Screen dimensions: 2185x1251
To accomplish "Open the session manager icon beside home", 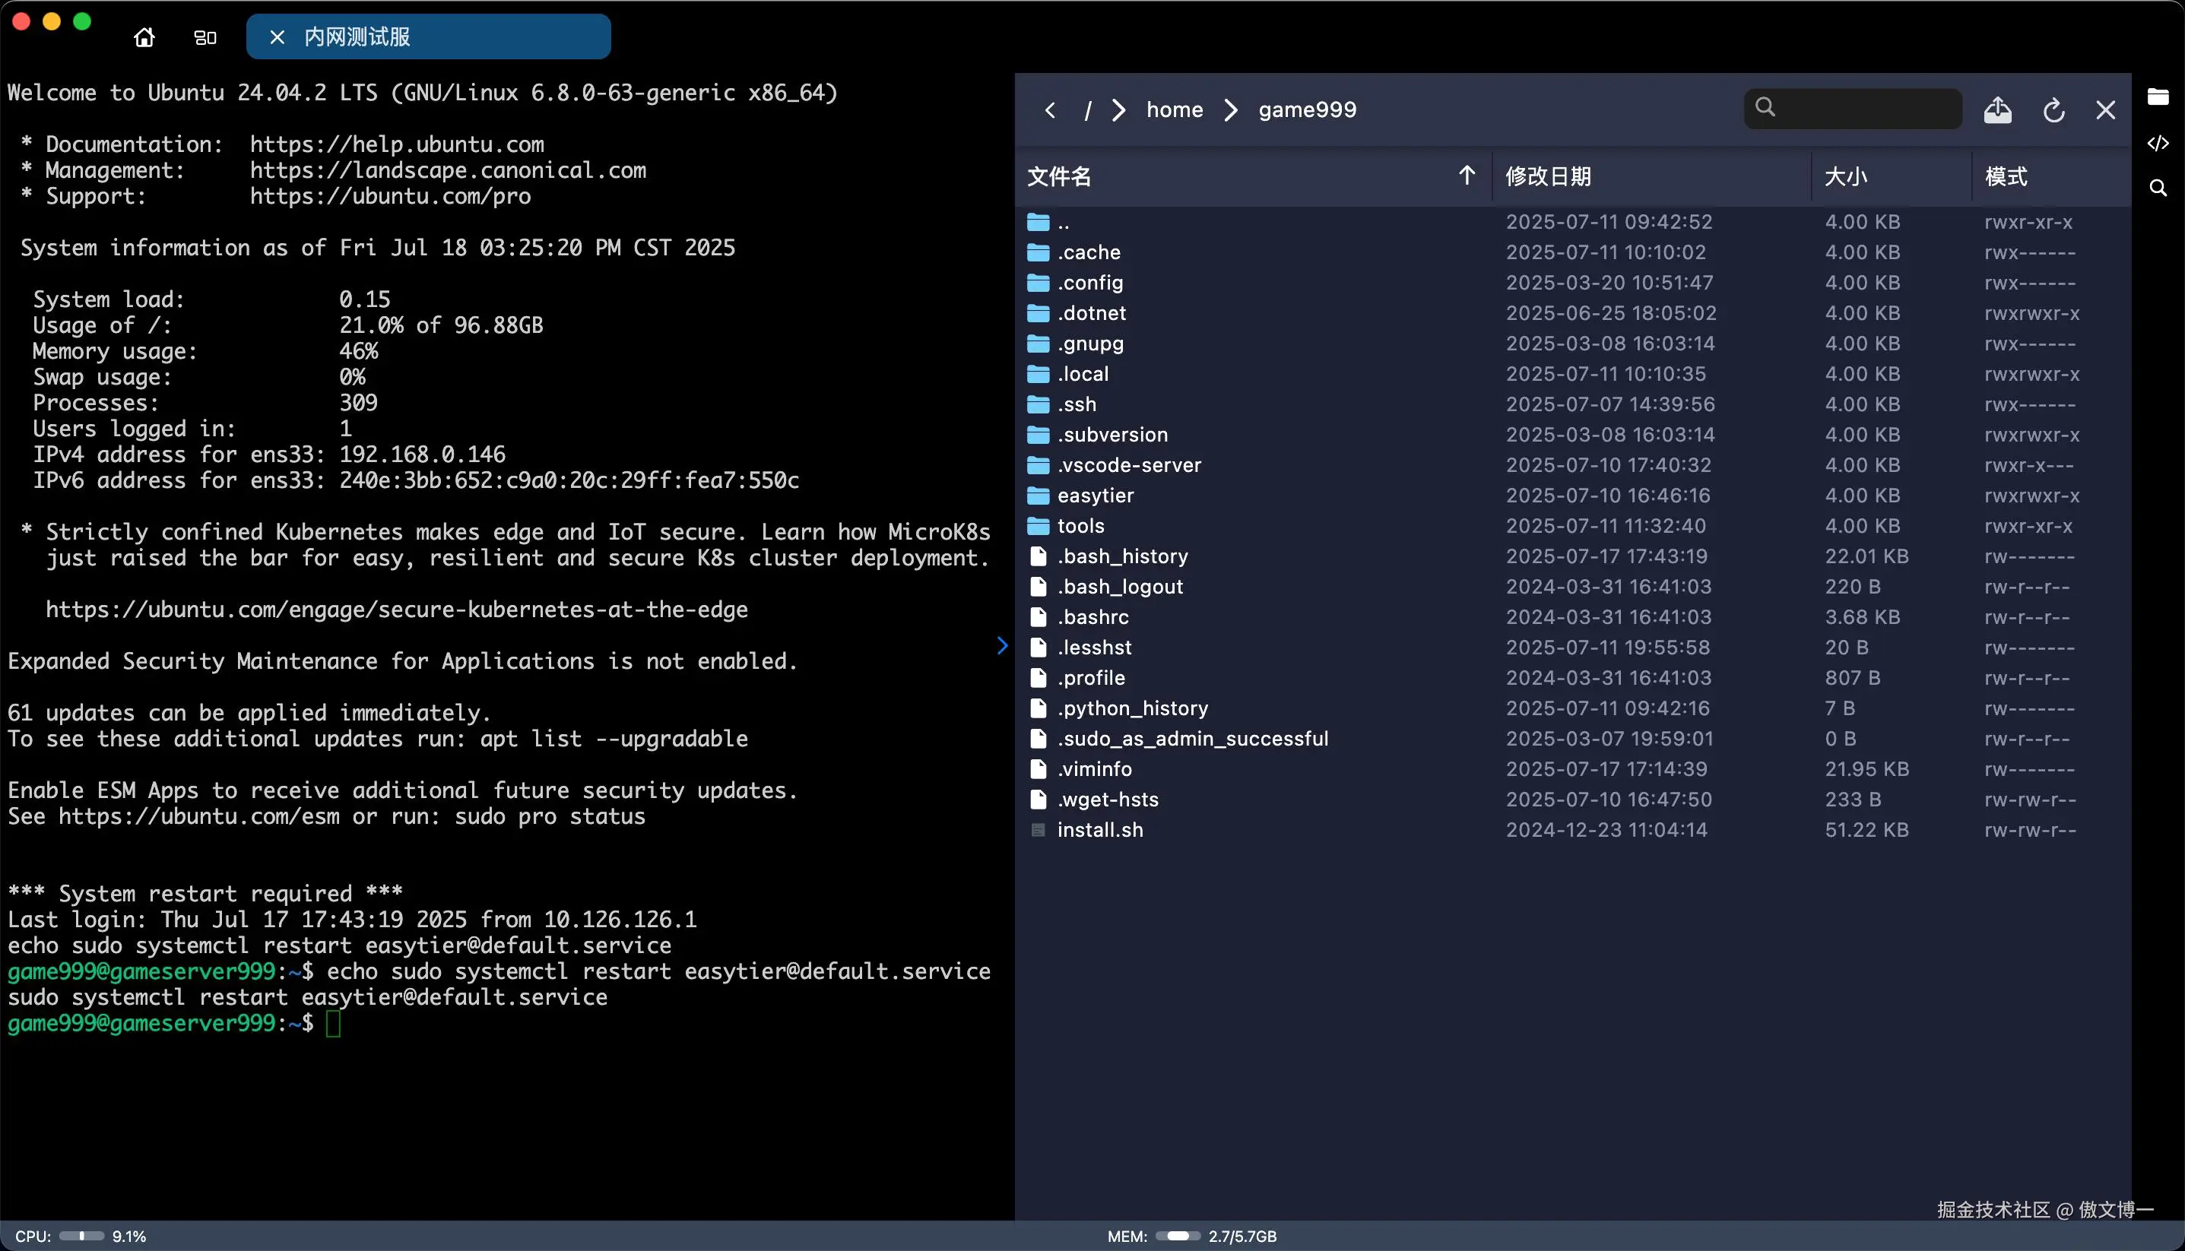I will pos(205,37).
